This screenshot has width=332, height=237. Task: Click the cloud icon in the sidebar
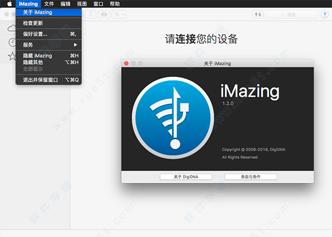(x=12, y=28)
